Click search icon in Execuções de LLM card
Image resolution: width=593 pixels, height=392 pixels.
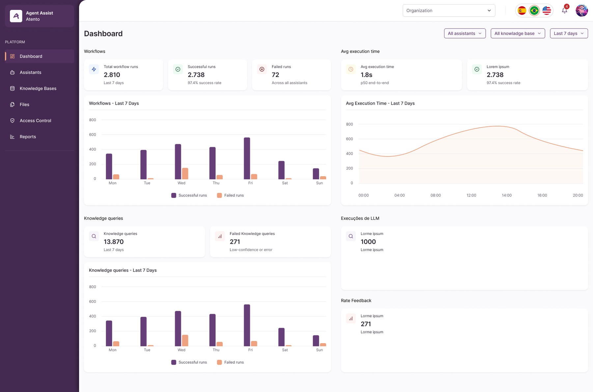[x=351, y=236]
